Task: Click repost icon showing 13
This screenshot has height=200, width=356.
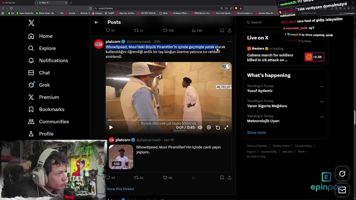Action: 139,31
